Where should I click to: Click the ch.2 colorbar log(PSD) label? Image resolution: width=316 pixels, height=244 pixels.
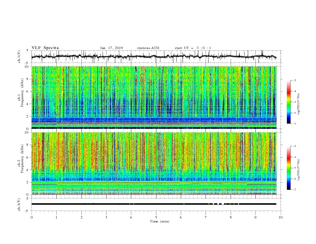pos(298,169)
